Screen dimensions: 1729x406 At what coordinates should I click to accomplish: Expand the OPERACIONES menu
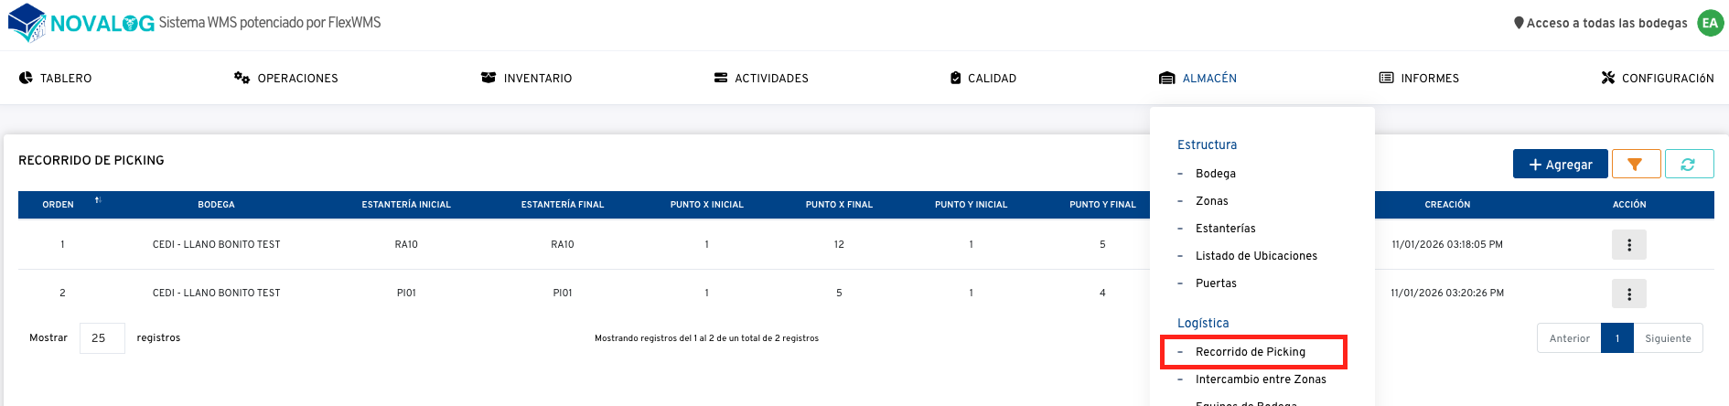tap(286, 79)
